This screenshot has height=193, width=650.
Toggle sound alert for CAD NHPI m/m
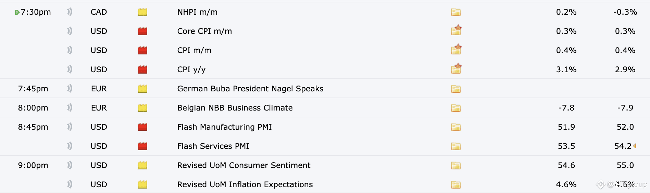70,12
